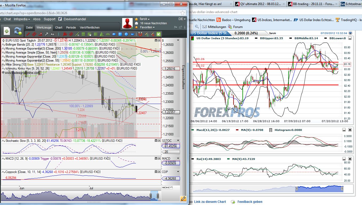
Task: Click the magnifier search icon in right window
Action: [197, 27]
